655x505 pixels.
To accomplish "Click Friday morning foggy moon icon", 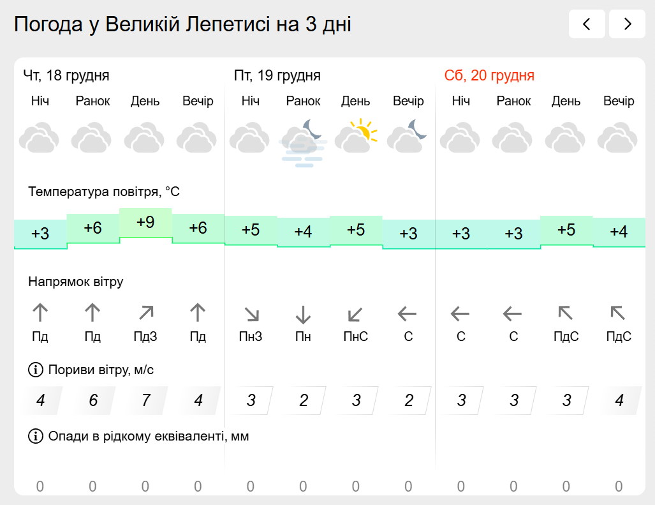I will coord(303,142).
